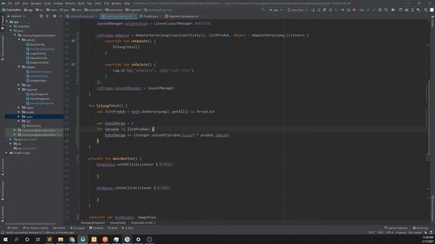Open the Profiler tool window

click(x=59, y=228)
